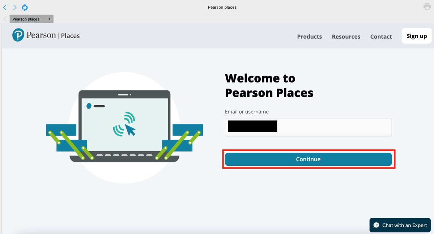Click the forward navigation arrow
This screenshot has width=434, height=234.
click(14, 7)
